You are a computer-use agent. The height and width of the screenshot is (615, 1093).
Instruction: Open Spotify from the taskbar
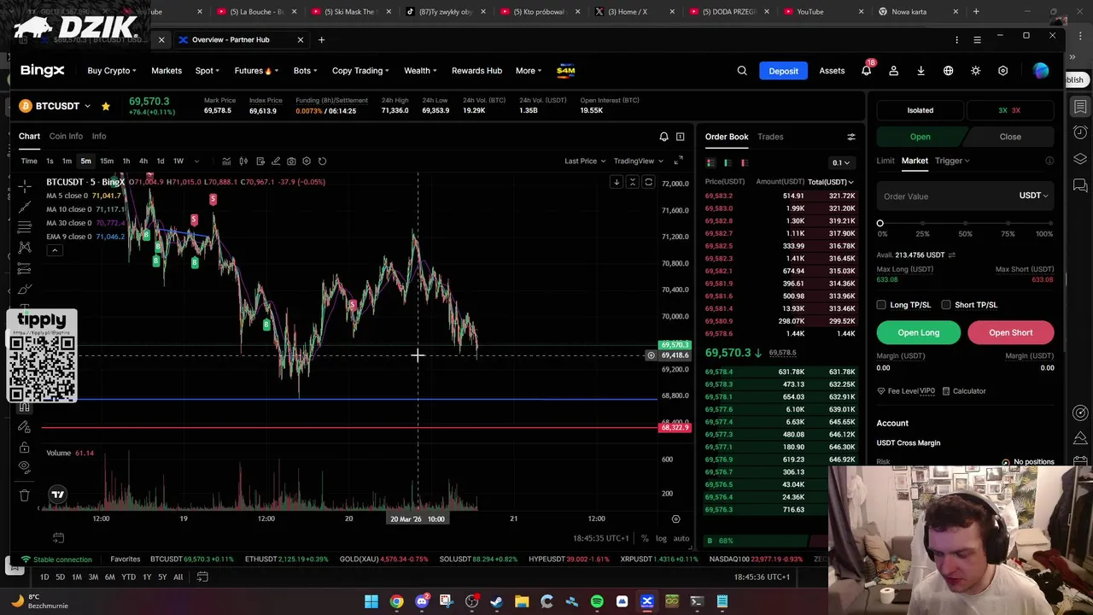pyautogui.click(x=597, y=601)
